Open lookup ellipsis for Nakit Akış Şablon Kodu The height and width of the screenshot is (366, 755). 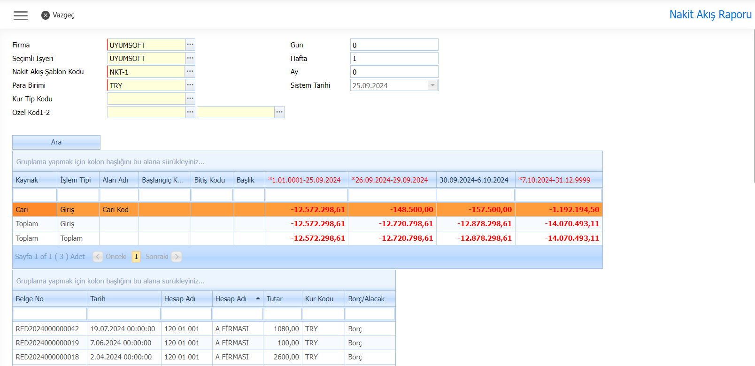pos(190,72)
